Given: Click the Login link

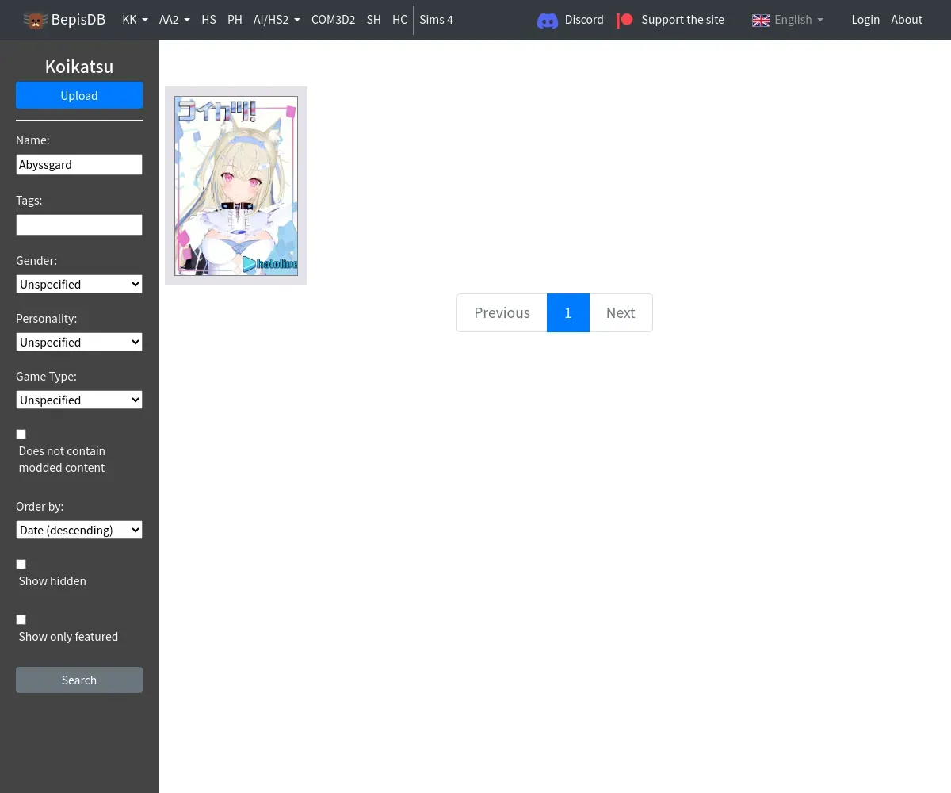Looking at the screenshot, I should point(865,20).
